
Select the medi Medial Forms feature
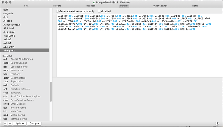(25, 115)
